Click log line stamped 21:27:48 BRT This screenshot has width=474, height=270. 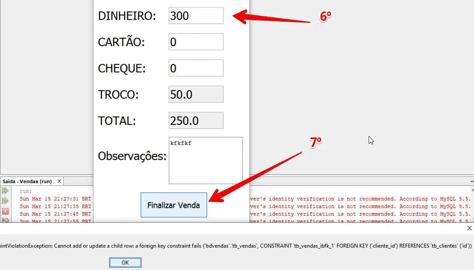(x=55, y=214)
